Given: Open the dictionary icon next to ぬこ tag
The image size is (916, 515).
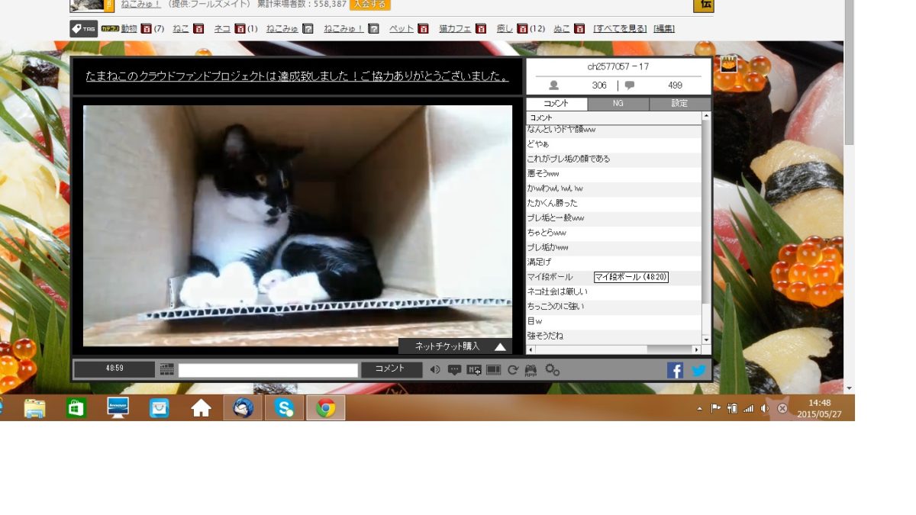Looking at the screenshot, I should 579,29.
